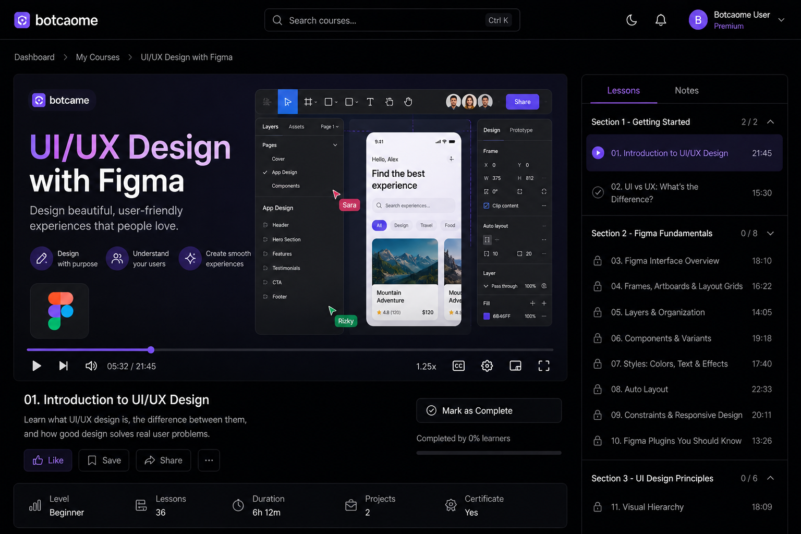Mute the video volume
The height and width of the screenshot is (534, 801).
(x=91, y=366)
